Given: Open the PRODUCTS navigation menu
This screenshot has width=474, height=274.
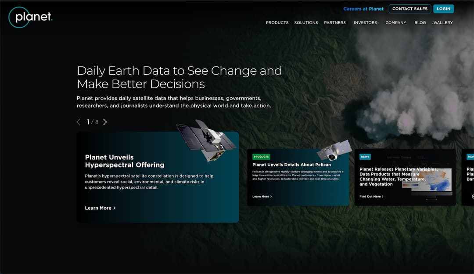Looking at the screenshot, I should pos(277,22).
